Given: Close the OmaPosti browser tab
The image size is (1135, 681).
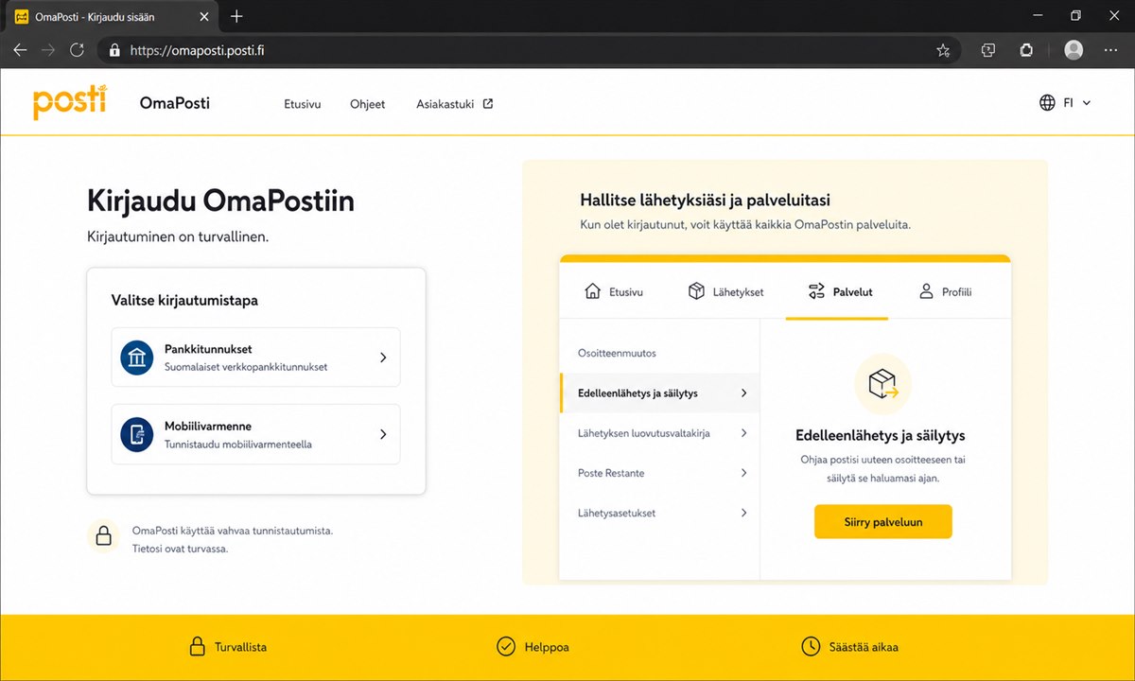Looking at the screenshot, I should [x=202, y=16].
